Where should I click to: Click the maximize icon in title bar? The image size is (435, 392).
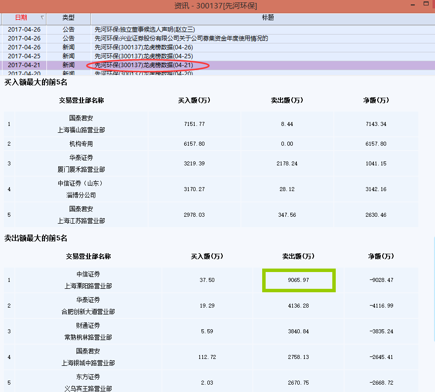tap(426, 4)
